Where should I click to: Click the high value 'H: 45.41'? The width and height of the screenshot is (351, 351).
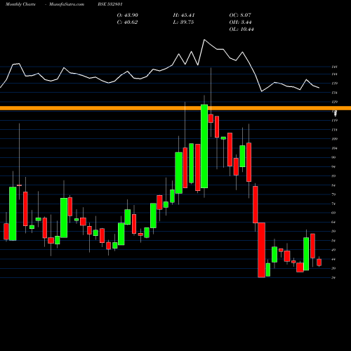(184, 15)
